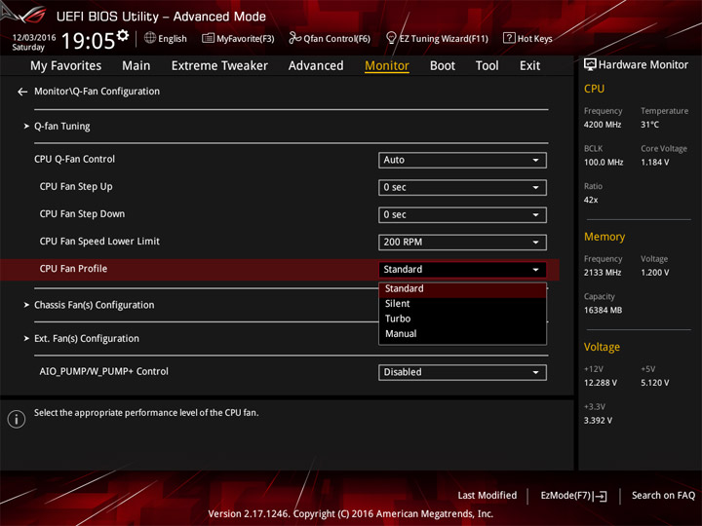Viewport: 702px width, 526px height.
Task: Click the CPU section heading
Action: pos(594,89)
